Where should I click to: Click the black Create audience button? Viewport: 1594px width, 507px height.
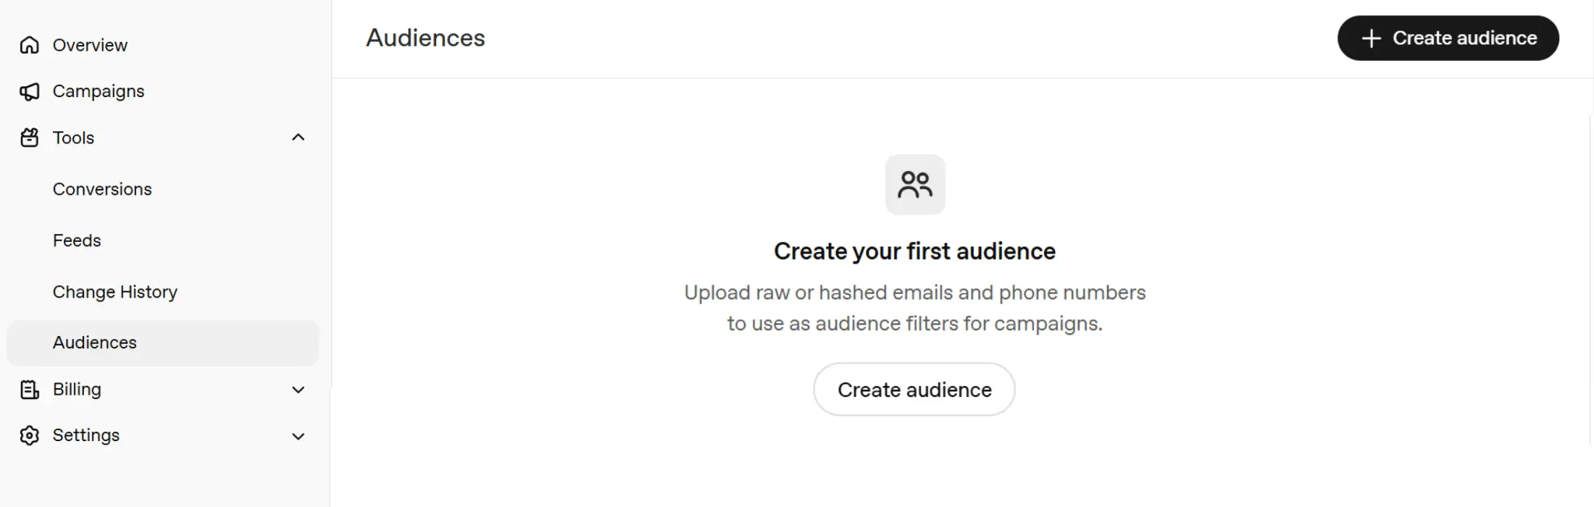tap(1448, 38)
